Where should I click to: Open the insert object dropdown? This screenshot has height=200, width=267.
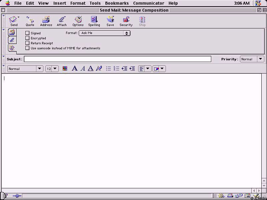(159, 69)
